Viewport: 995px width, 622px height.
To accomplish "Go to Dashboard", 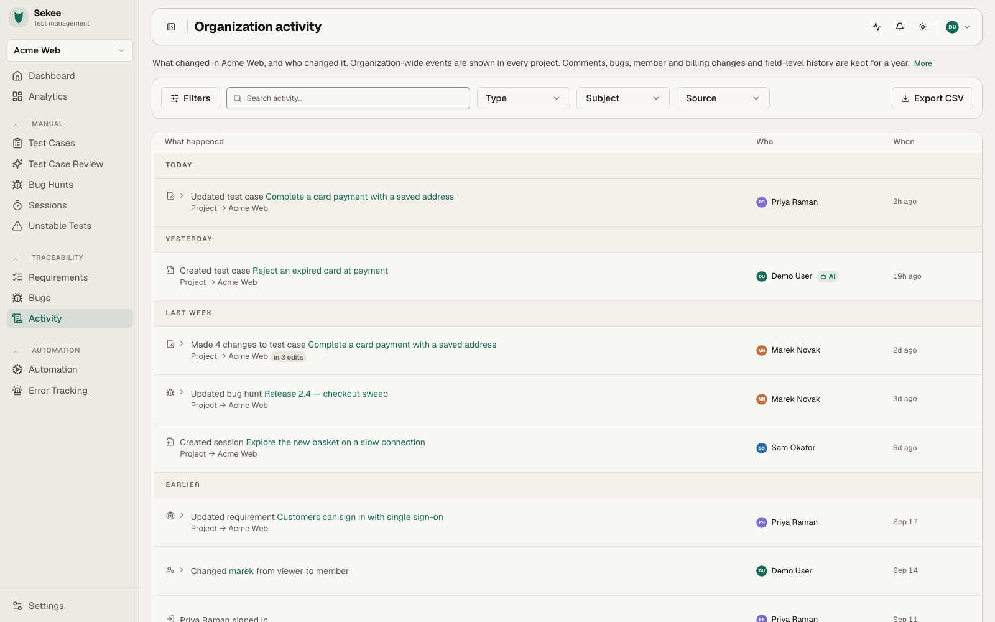I will click(70, 76).
